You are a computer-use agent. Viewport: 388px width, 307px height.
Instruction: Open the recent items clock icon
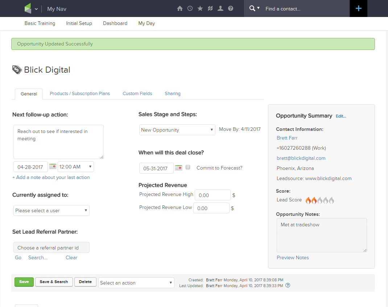[190, 9]
